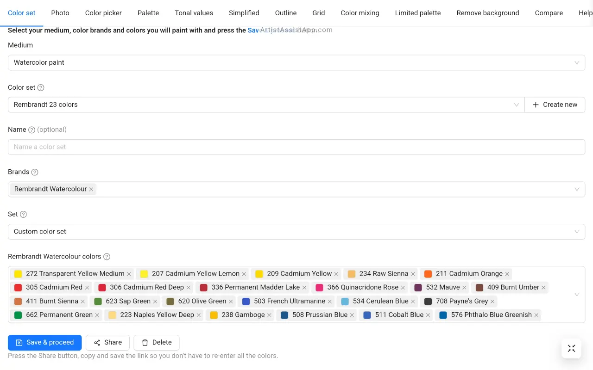Remove the 305 Cadmium Red tag
The height and width of the screenshot is (370, 593).
(87, 288)
